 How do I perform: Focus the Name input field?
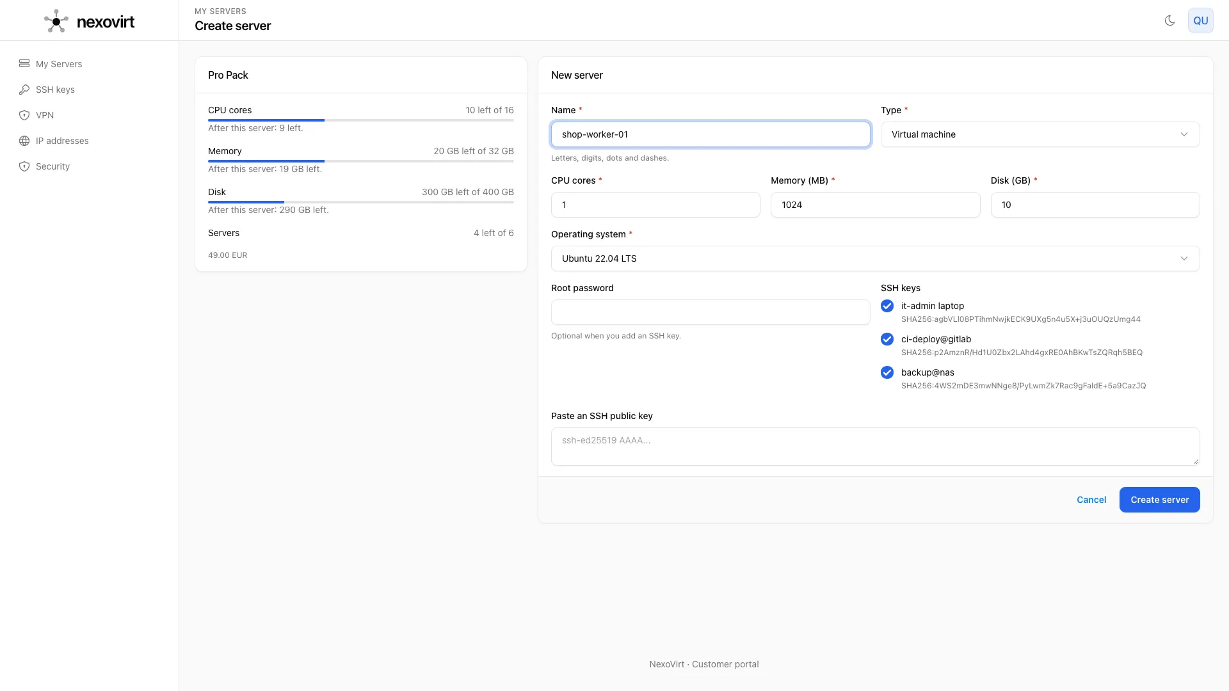pyautogui.click(x=711, y=134)
